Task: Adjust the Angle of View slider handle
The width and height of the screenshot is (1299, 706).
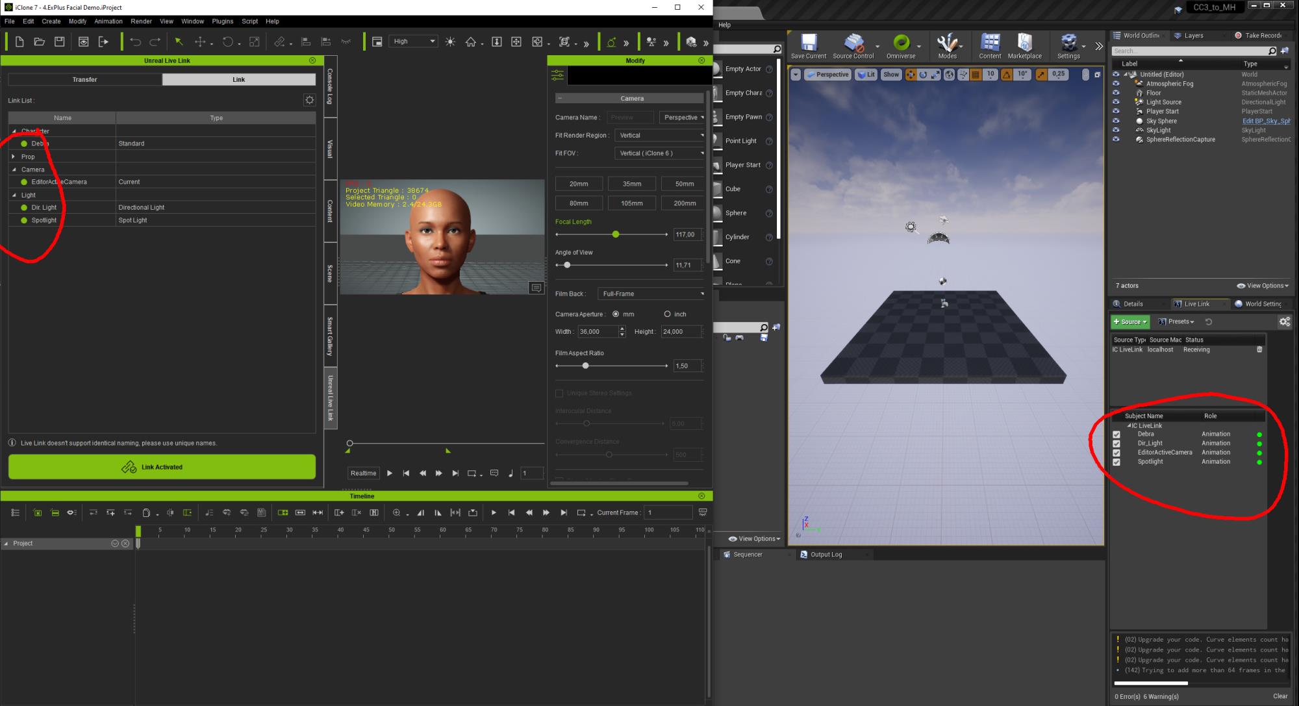Action: coord(567,265)
